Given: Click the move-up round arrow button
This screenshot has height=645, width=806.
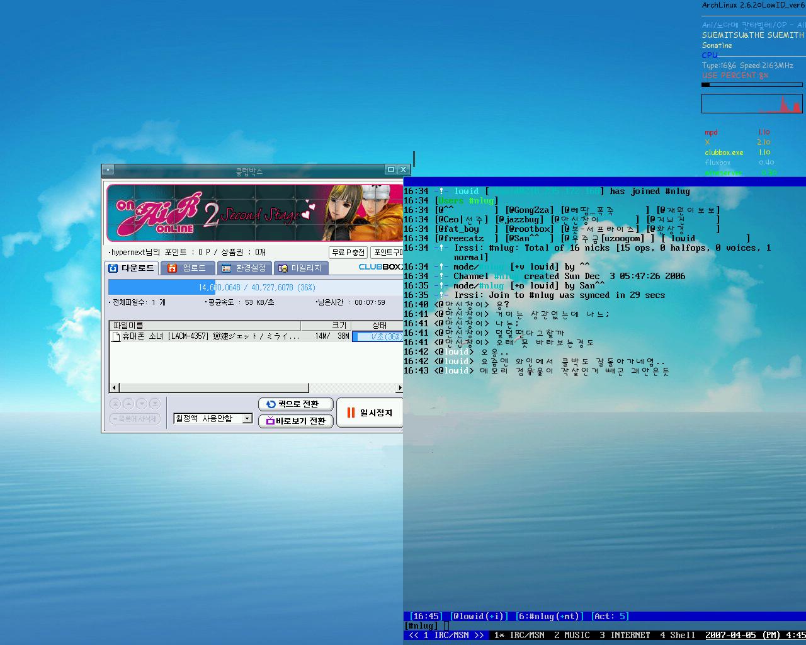Looking at the screenshot, I should pos(128,404).
